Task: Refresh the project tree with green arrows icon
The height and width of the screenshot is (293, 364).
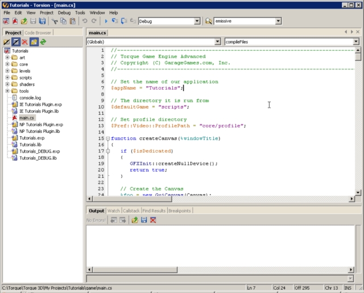Action: (43, 42)
